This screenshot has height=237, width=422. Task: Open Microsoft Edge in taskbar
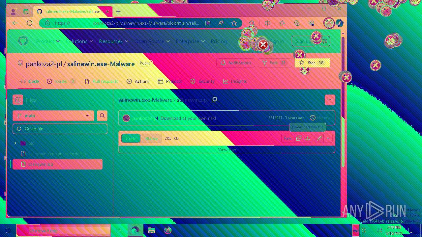(x=135, y=230)
